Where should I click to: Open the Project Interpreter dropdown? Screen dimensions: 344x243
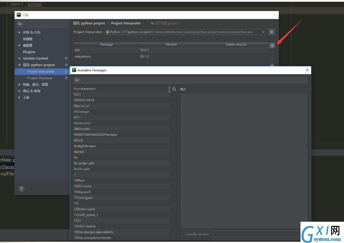coord(185,32)
